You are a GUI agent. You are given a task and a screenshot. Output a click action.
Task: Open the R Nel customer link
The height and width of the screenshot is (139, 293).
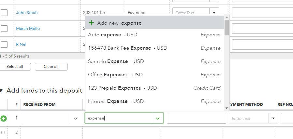pos(21,44)
